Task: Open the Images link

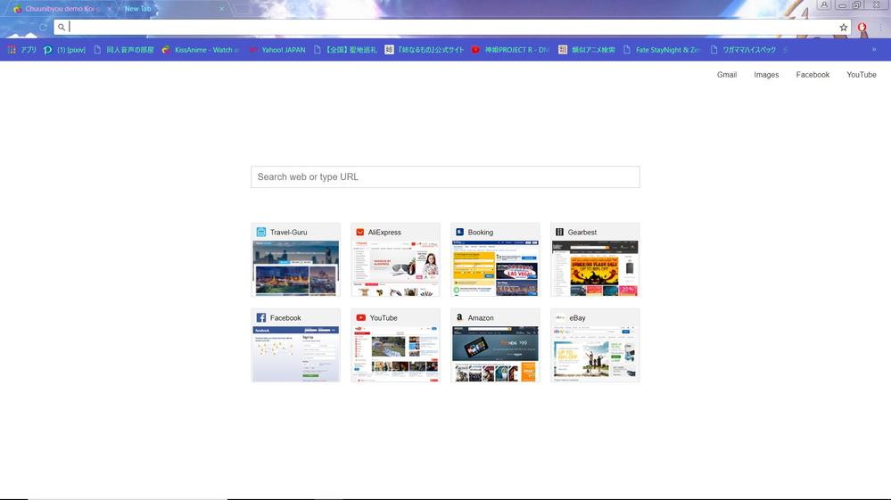Action: [766, 75]
